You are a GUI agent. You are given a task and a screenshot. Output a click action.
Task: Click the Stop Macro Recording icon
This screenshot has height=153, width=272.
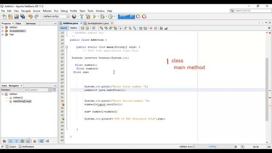(156, 28)
